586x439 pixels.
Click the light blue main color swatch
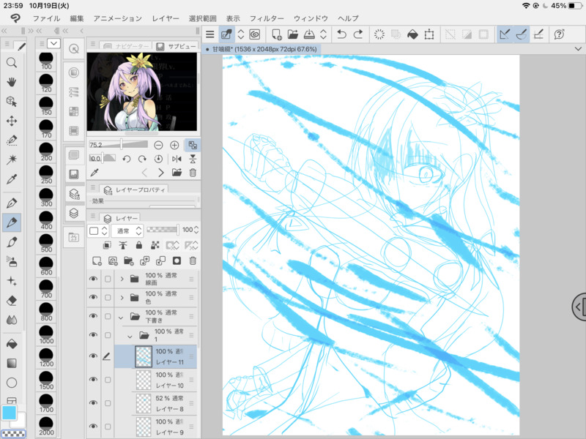tap(9, 413)
